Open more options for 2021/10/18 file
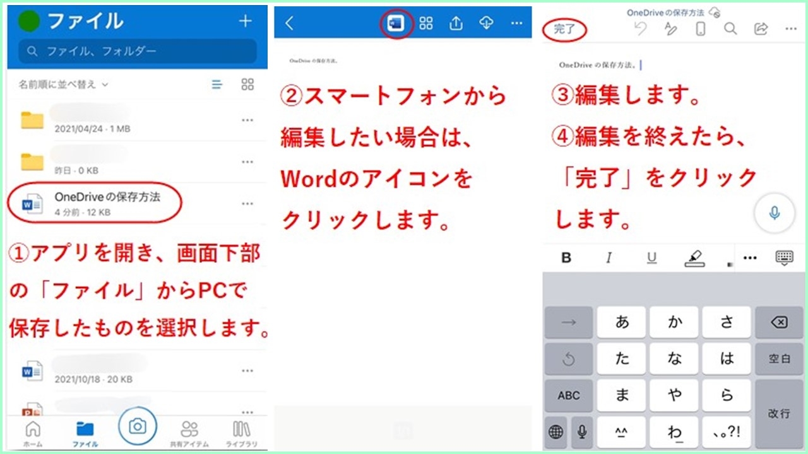This screenshot has height=454, width=808. point(247,371)
